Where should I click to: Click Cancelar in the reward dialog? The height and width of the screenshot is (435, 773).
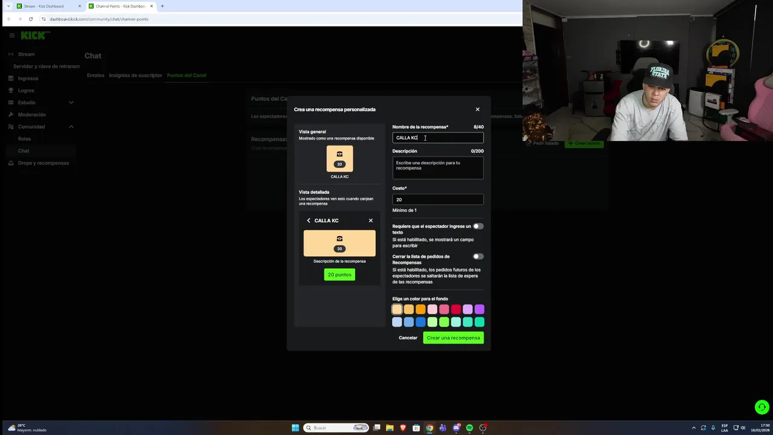(x=408, y=338)
